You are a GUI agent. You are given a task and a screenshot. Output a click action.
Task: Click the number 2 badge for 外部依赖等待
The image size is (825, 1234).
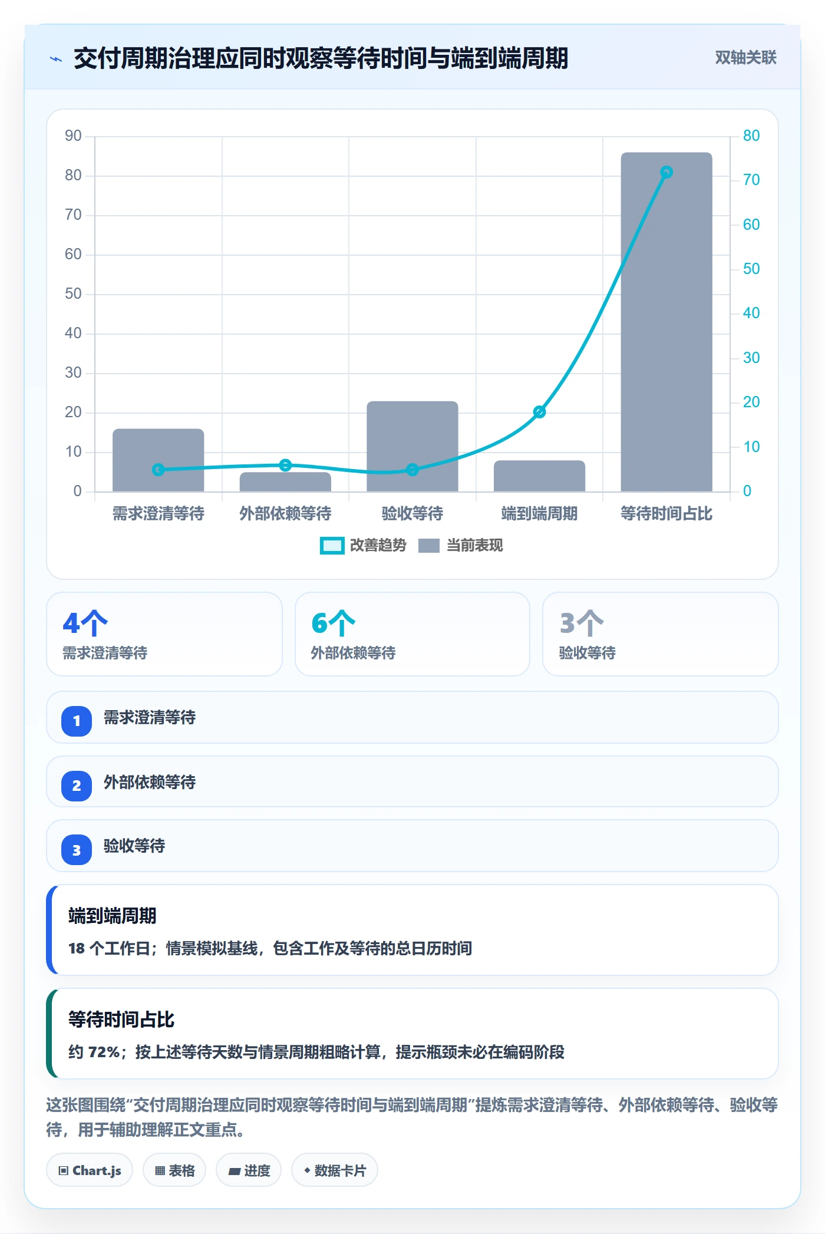coord(77,786)
